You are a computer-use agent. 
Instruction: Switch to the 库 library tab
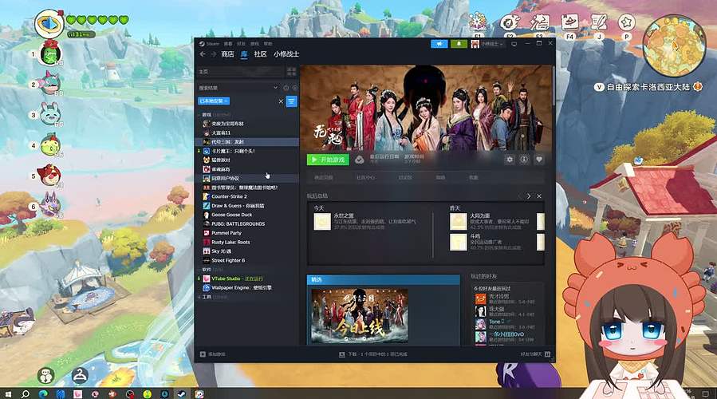(244, 54)
